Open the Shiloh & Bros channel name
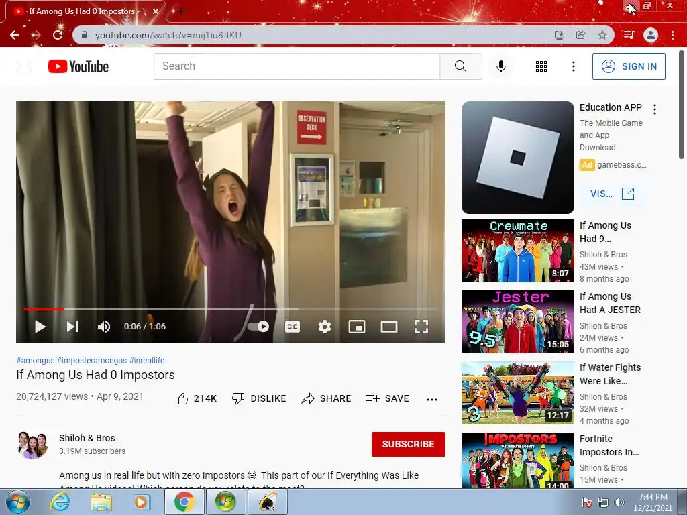This screenshot has height=515, width=687. pos(87,438)
